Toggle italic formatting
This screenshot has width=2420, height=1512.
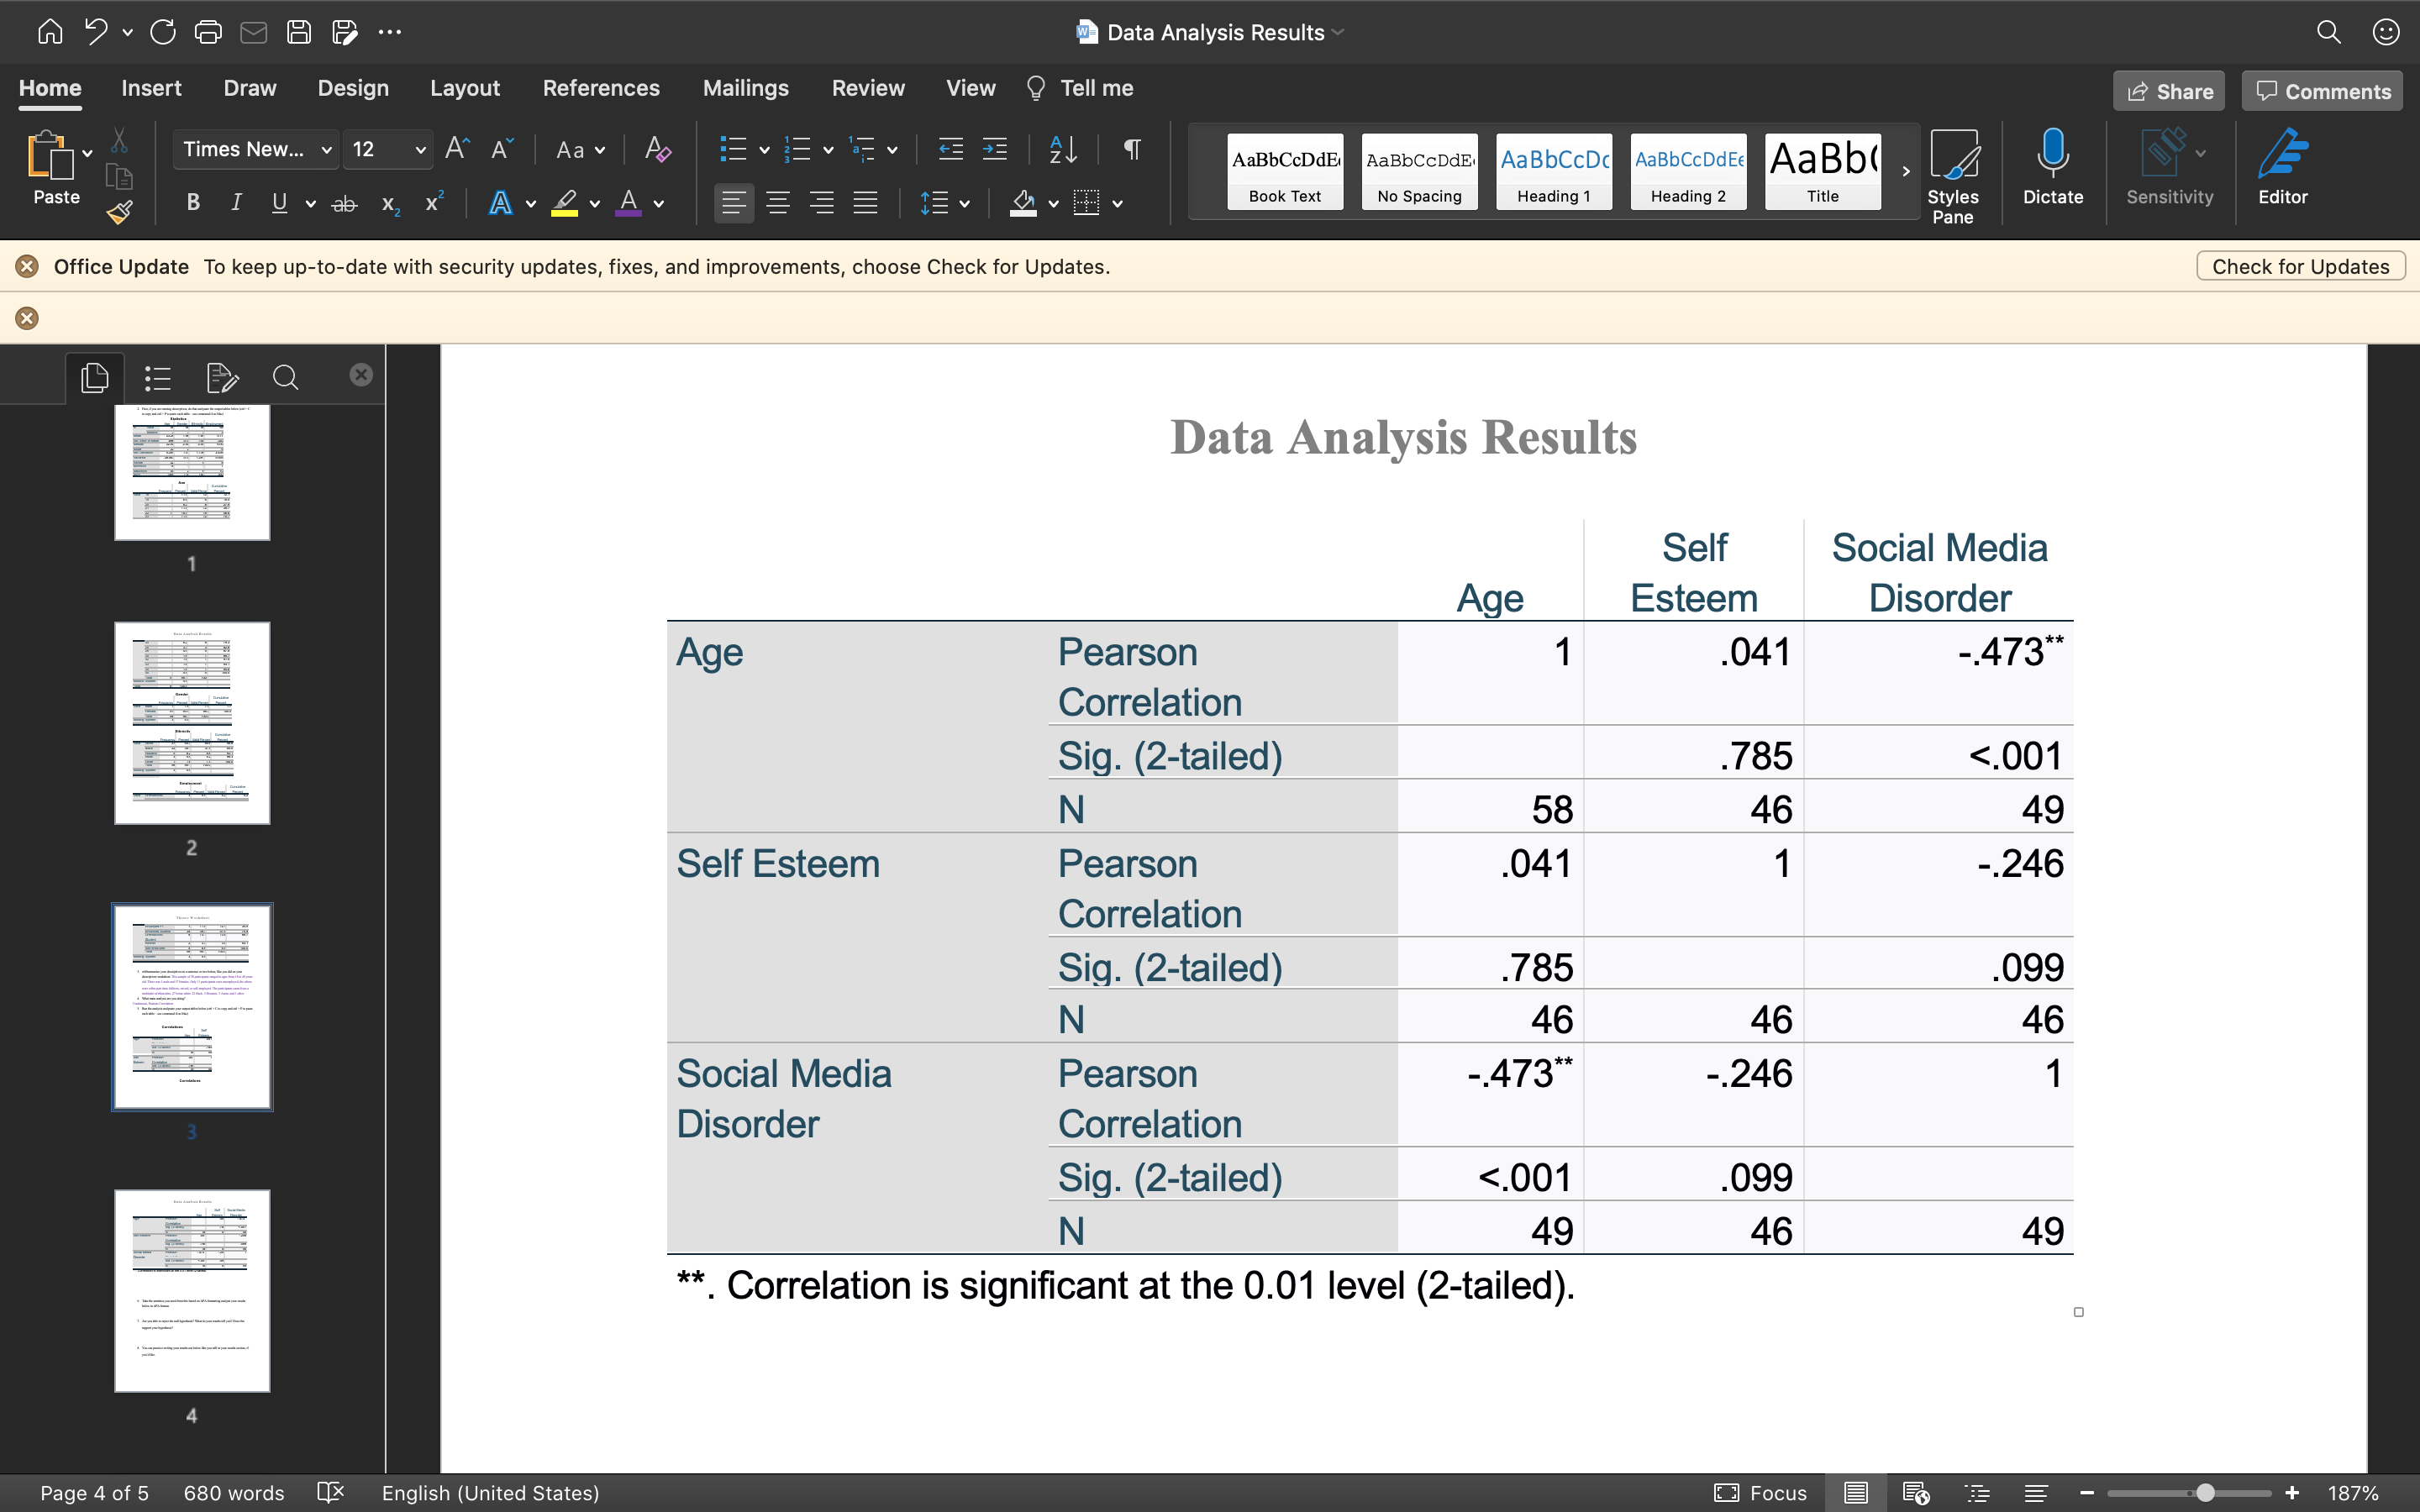click(236, 203)
